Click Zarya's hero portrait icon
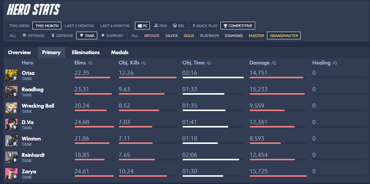 tap(11, 174)
